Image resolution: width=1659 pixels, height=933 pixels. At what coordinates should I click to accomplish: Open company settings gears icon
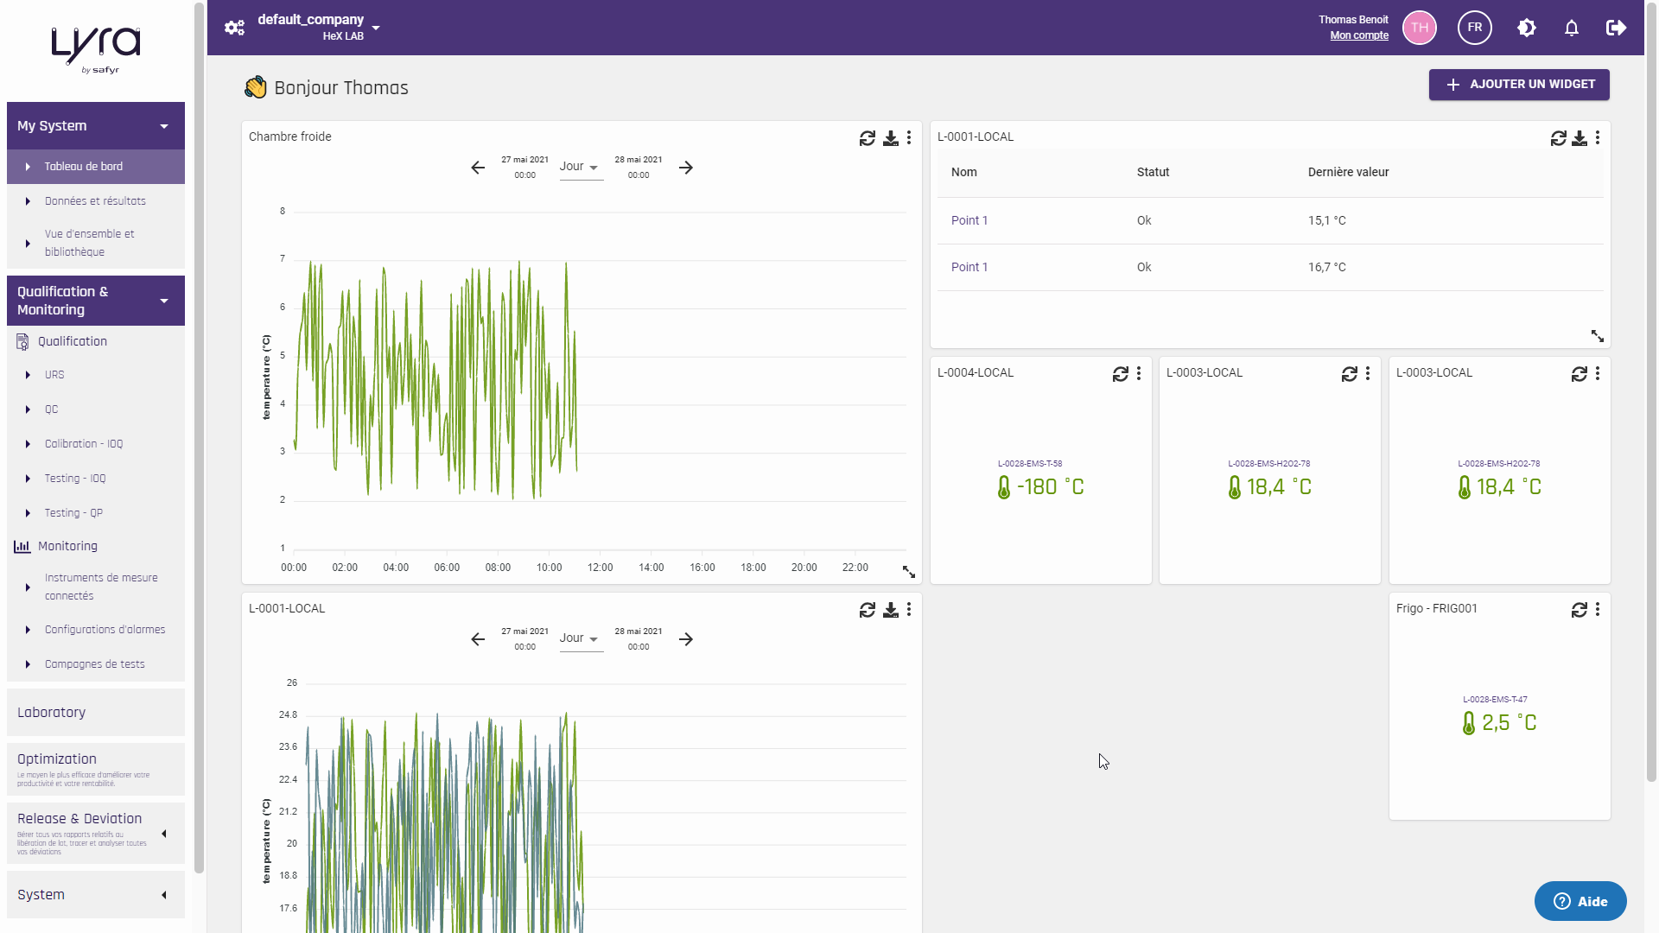click(x=234, y=28)
